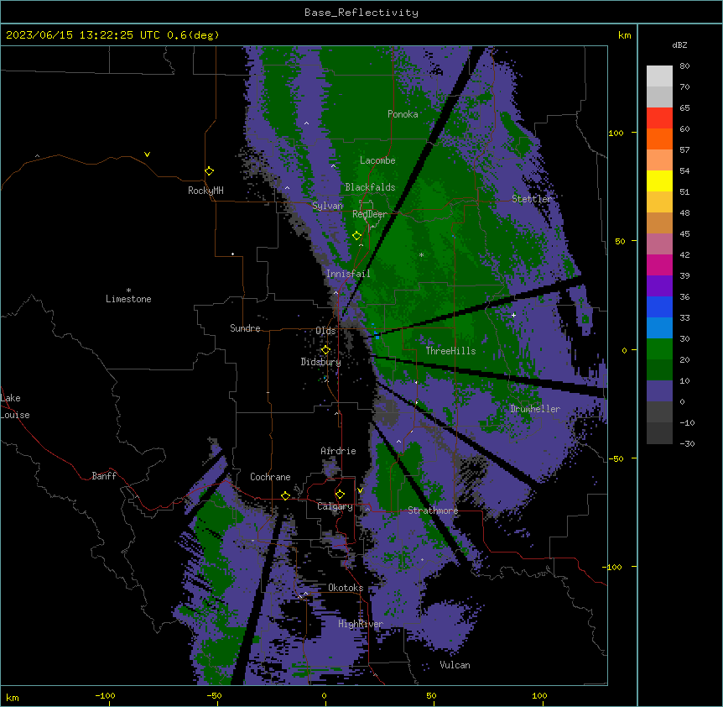Click the yellow marker below Cochrane
Screen dimensions: 723x707
point(285,495)
